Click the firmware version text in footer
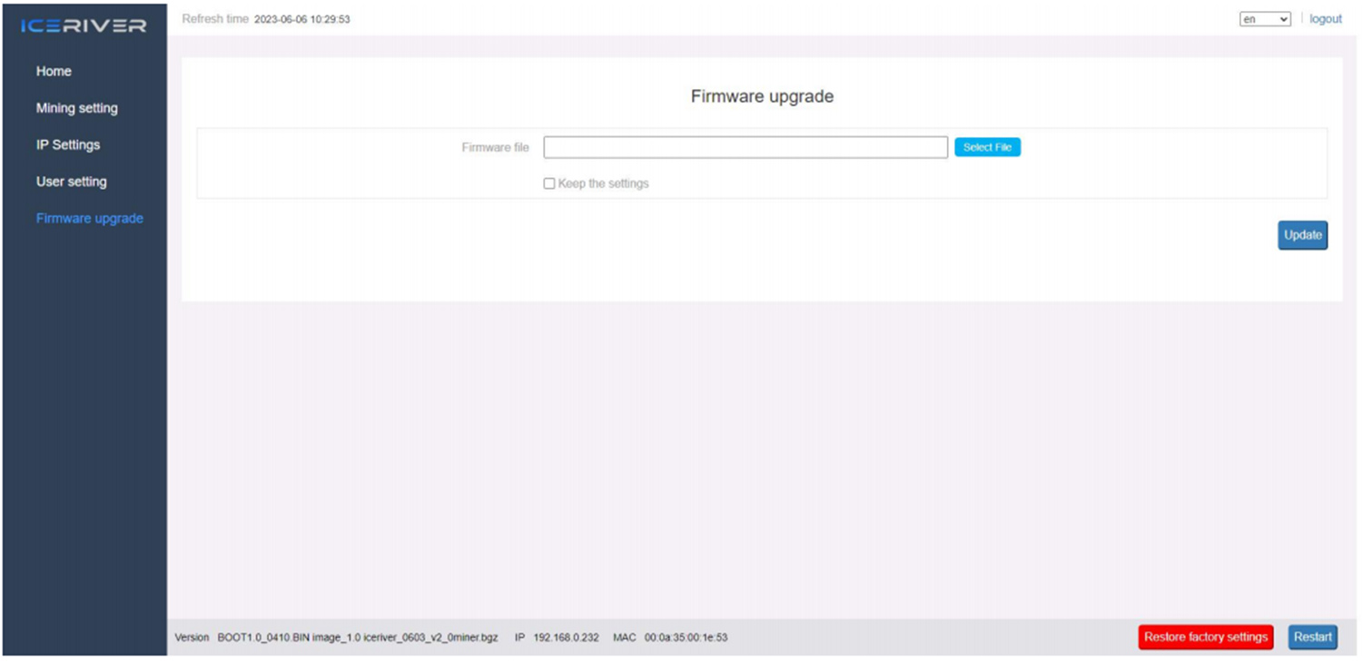Screen dimensions: 1362x662 pyautogui.click(x=354, y=637)
